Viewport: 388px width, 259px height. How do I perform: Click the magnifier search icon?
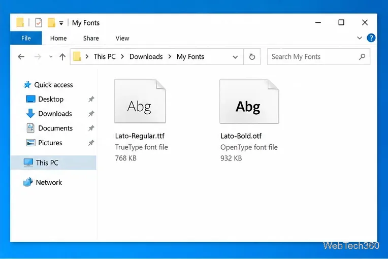tap(362, 57)
